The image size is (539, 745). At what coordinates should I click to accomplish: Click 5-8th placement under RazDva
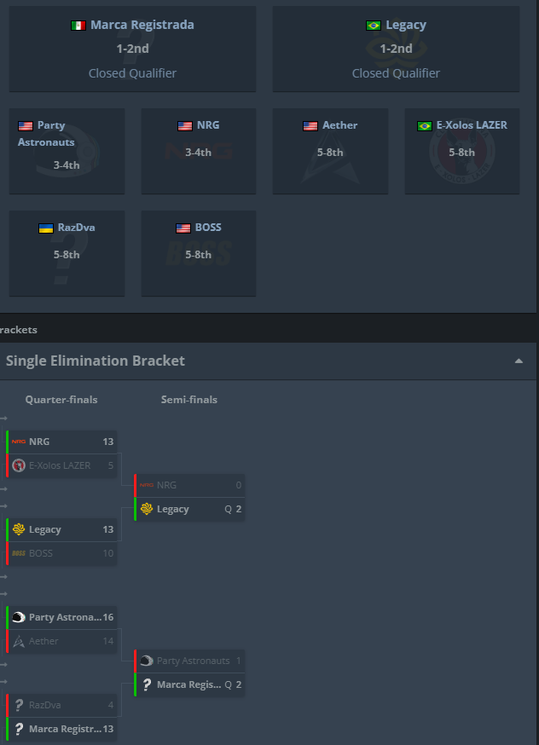67,255
